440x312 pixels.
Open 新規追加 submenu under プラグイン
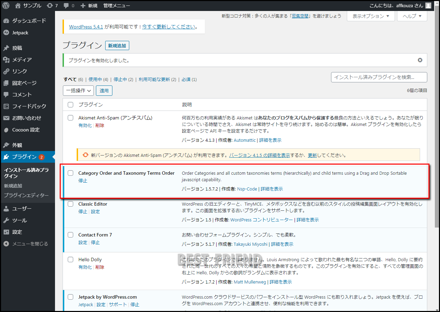click(x=13, y=186)
